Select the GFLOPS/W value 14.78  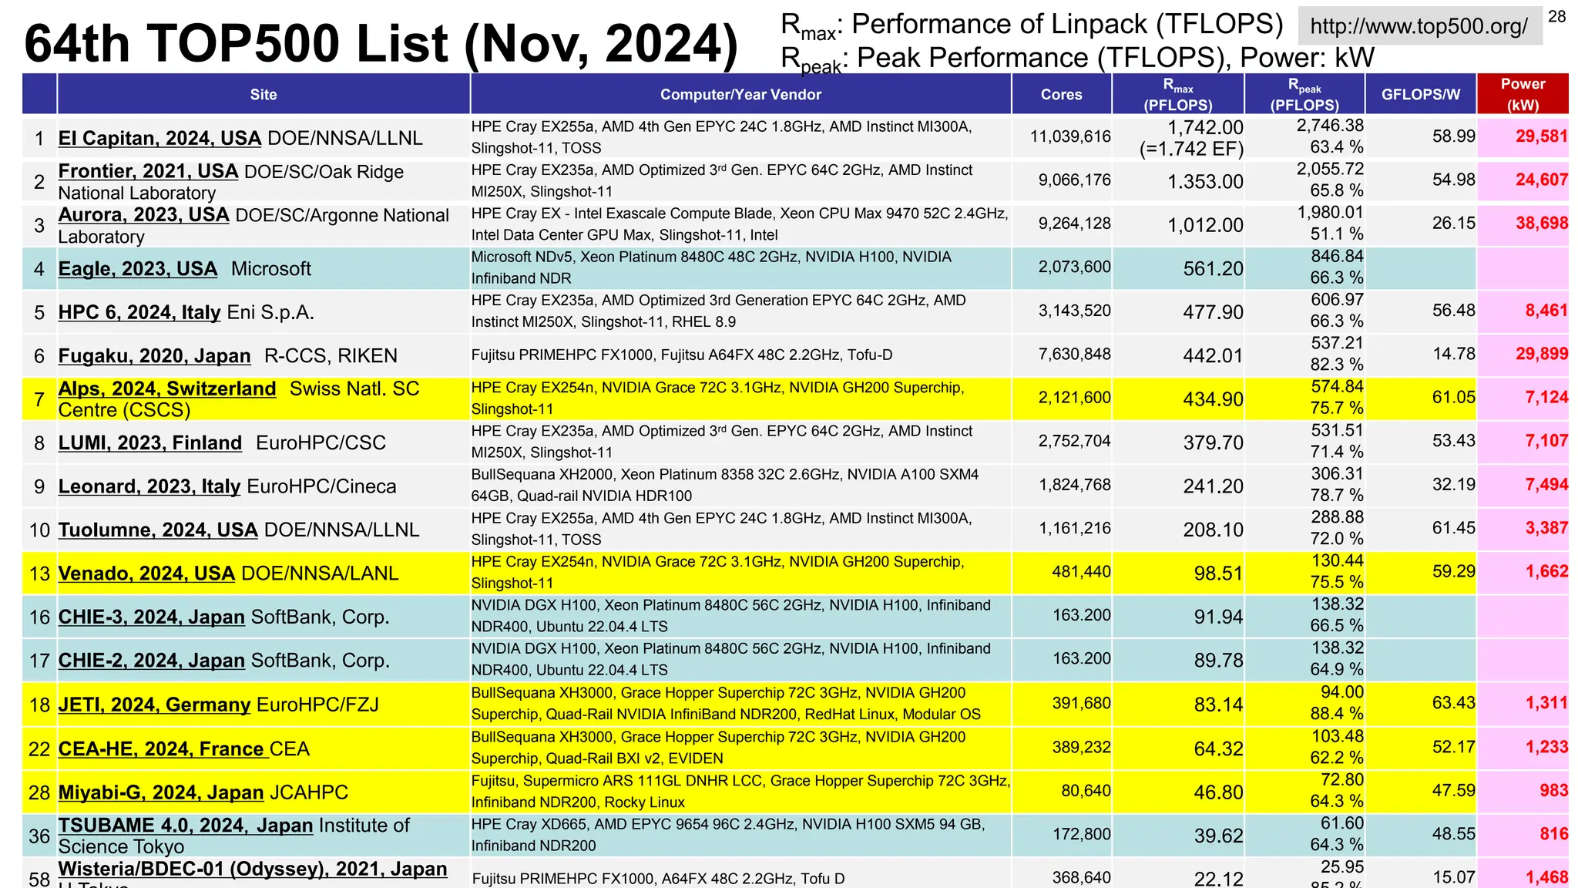(x=1454, y=354)
